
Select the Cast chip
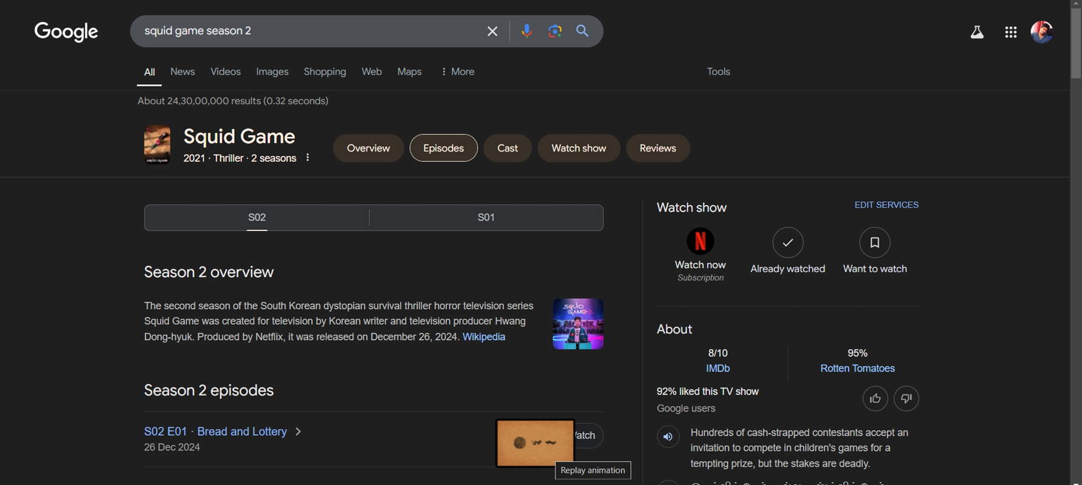[x=508, y=148]
